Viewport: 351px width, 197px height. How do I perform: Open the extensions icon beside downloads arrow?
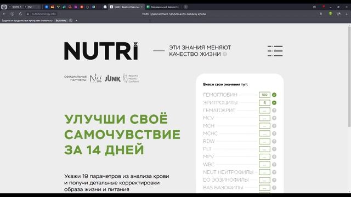pos(338,14)
